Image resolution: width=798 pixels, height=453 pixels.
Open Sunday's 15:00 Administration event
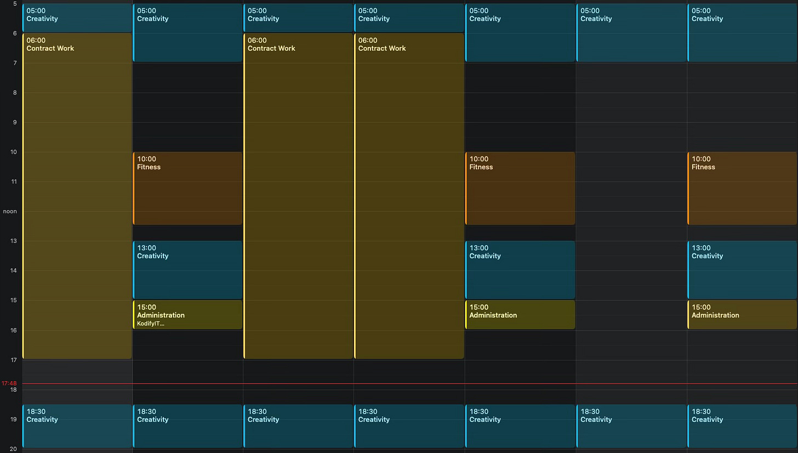click(x=742, y=314)
